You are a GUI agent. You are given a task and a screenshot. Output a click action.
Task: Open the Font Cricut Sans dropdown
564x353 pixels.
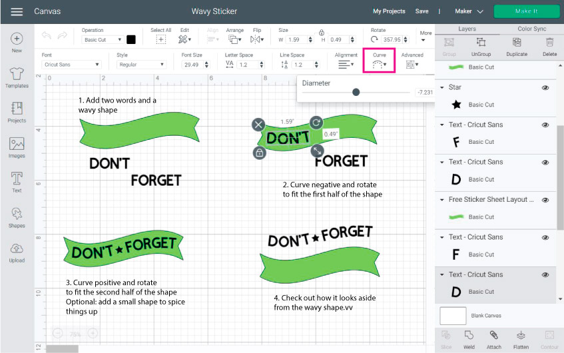71,65
